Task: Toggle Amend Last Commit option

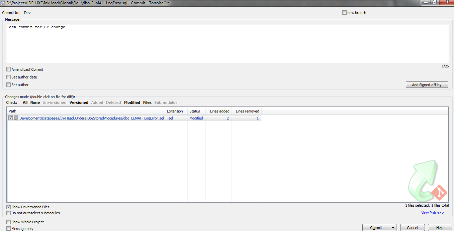Action: (x=9, y=69)
